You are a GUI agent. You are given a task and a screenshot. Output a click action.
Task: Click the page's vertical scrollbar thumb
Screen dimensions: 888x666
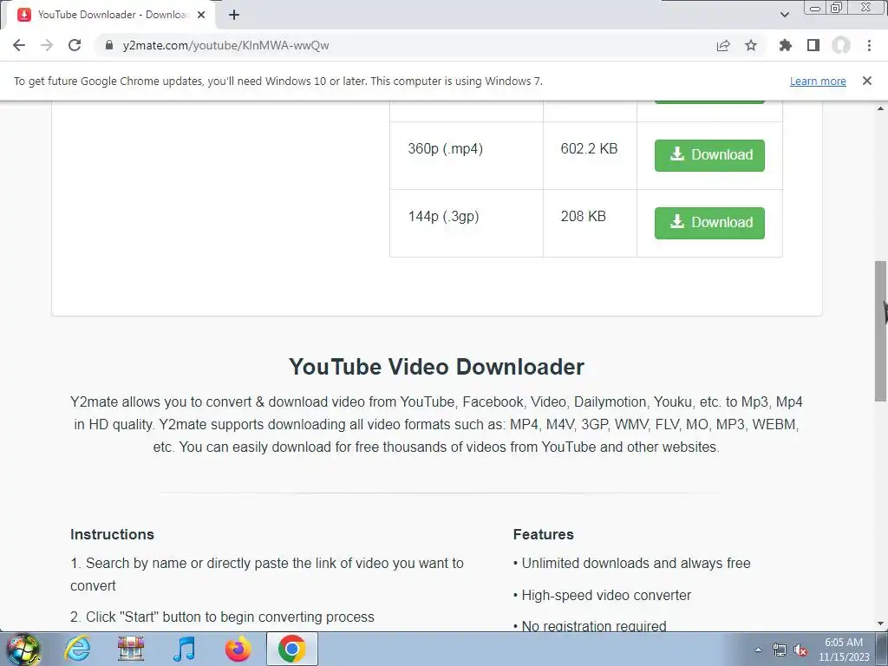tap(881, 330)
